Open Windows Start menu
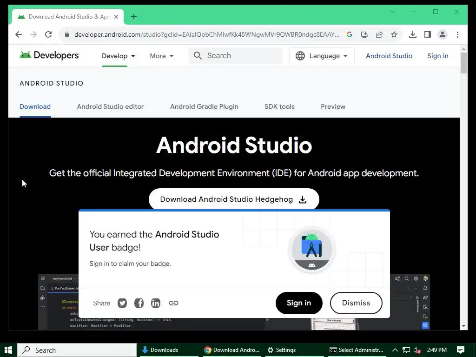 coord(8,350)
